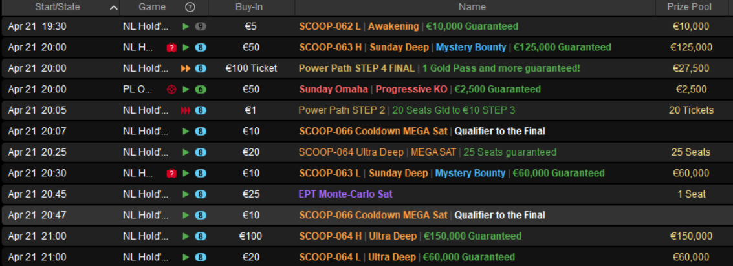Click the green play arrow on EPT Monte-Carlo Sat row
Screen dimensions: 733x266
[186, 194]
